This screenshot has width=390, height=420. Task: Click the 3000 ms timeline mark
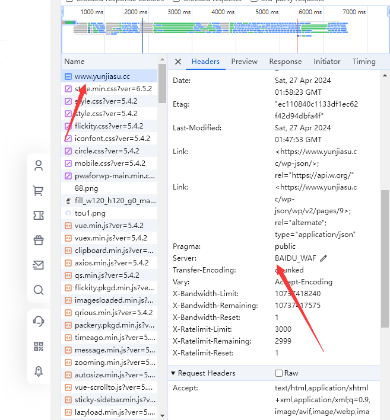pos(179,12)
